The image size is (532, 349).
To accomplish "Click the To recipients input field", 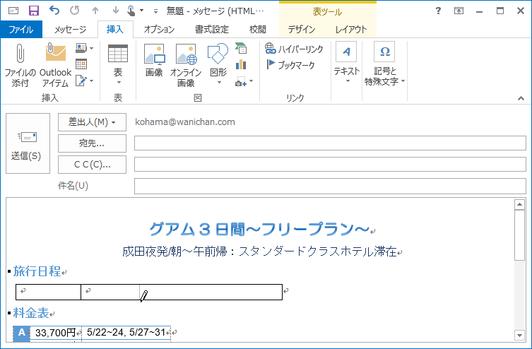I will click(330, 143).
